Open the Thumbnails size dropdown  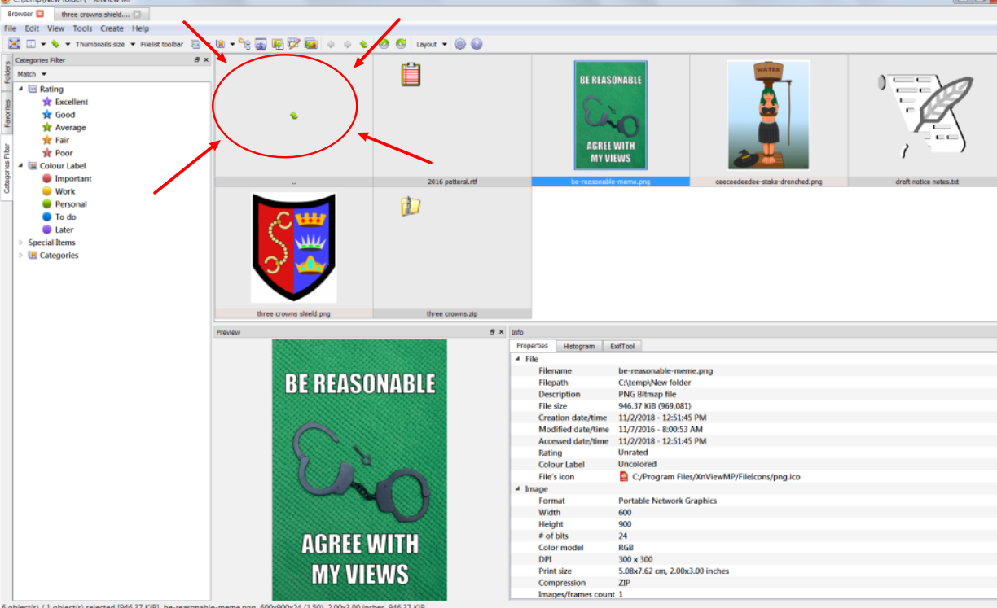click(x=105, y=44)
